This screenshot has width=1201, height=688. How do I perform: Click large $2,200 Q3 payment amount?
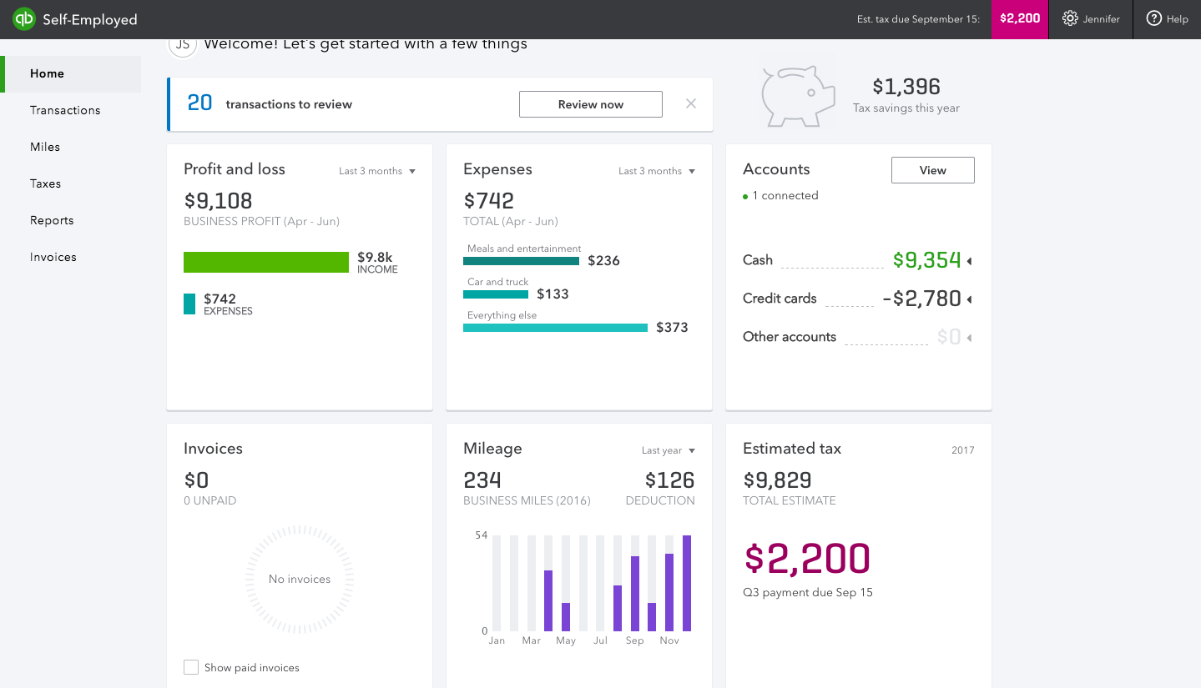(x=807, y=558)
